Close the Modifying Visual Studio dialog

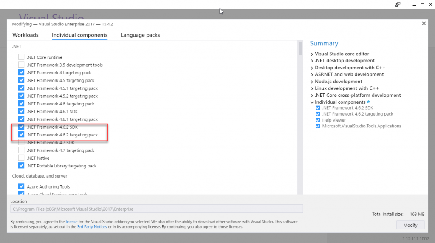424,24
